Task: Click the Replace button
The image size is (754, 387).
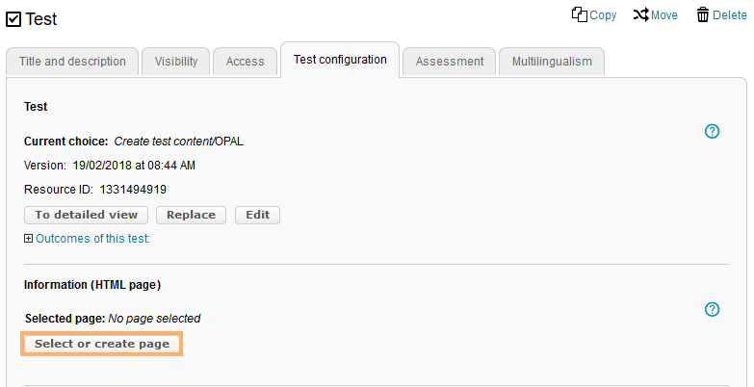Action: tap(191, 215)
